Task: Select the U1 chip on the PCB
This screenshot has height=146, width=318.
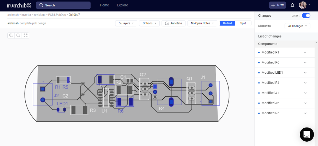Action: [x=106, y=98]
